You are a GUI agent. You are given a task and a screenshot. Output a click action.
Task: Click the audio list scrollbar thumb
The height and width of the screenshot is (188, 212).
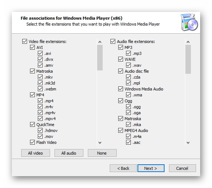[x=188, y=59]
